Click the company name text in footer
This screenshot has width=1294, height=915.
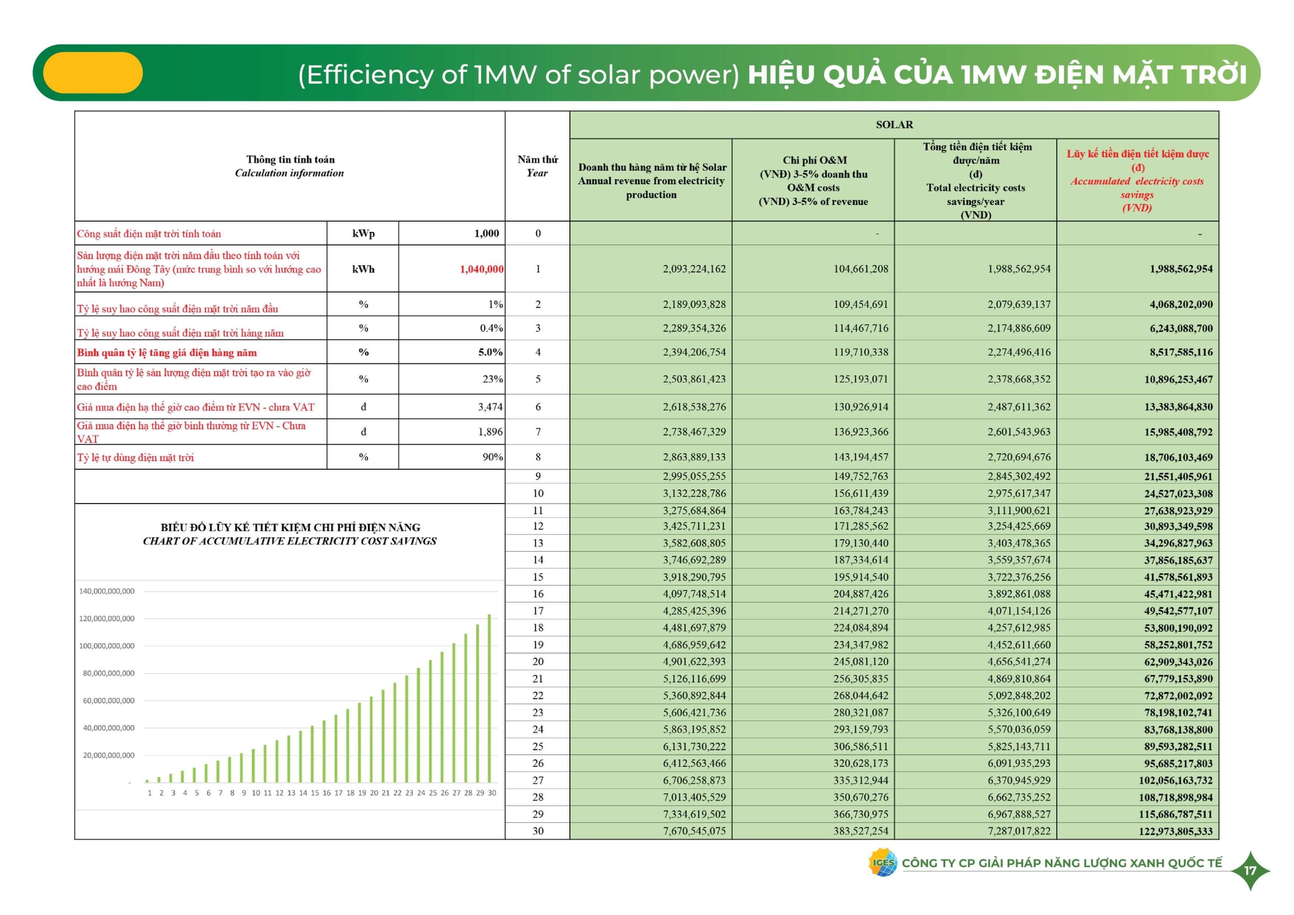pos(1062,863)
